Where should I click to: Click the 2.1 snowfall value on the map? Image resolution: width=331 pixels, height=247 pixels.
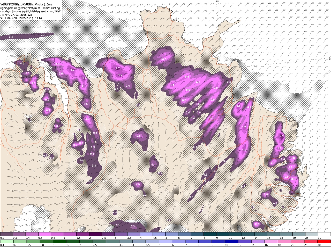282,136
